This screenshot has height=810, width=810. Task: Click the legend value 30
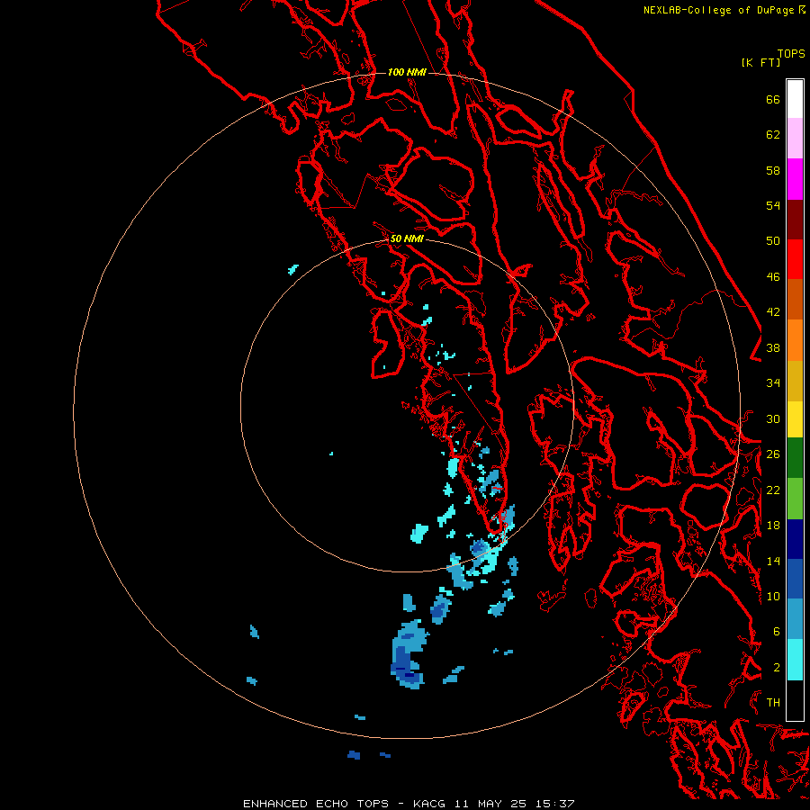(773, 418)
